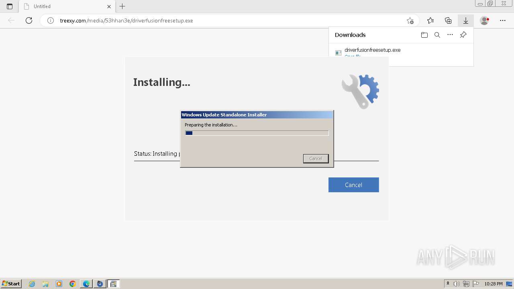This screenshot has height=289, width=514.
Task: Open the Driver Fusion setup taskbar item
Action: [x=100, y=284]
